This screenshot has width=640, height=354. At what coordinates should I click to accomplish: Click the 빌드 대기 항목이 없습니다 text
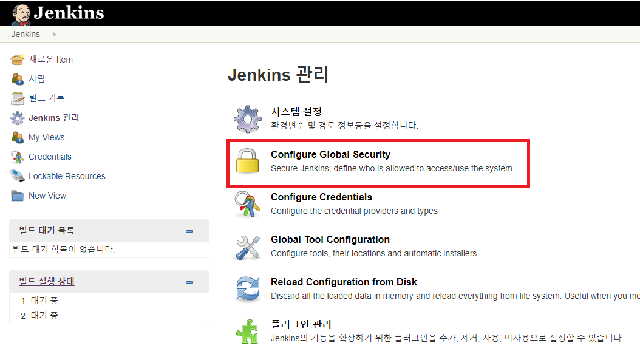tap(64, 249)
